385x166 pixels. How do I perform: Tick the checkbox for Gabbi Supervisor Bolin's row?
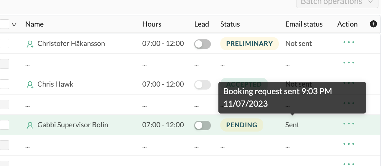click(4, 125)
